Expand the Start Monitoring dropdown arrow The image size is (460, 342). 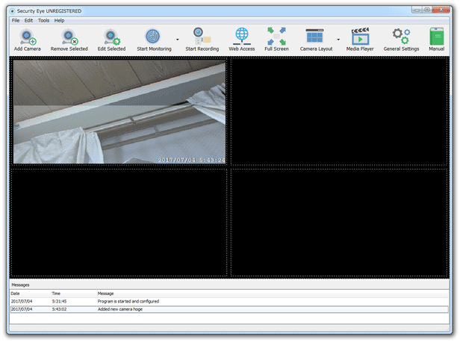click(x=178, y=40)
